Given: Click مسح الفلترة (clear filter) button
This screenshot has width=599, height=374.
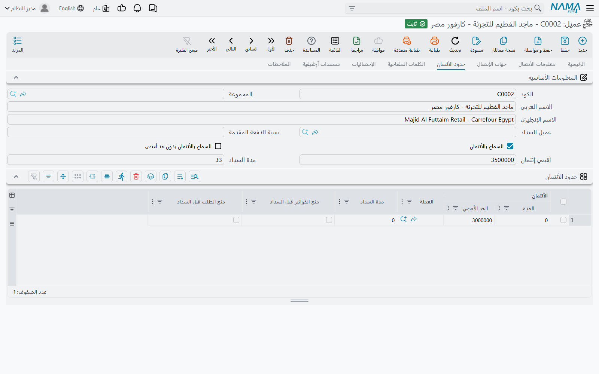Looking at the screenshot, I should 187,44.
